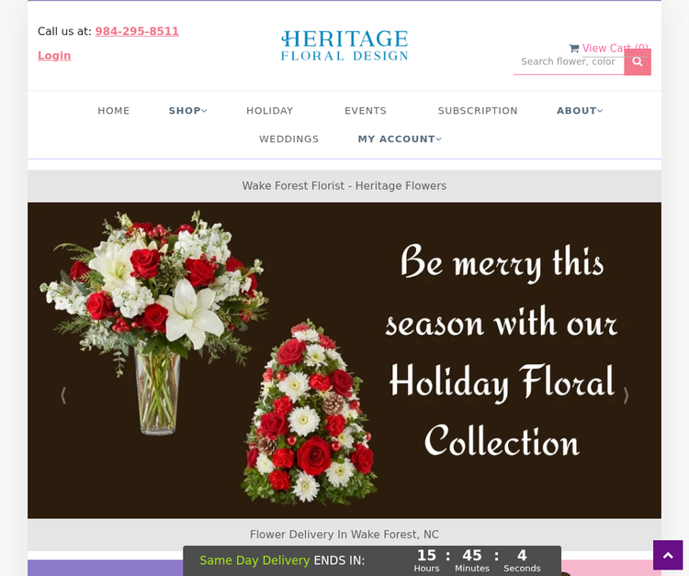This screenshot has width=689, height=576.
Task: Click the magnifying glass search button
Action: [x=638, y=61]
